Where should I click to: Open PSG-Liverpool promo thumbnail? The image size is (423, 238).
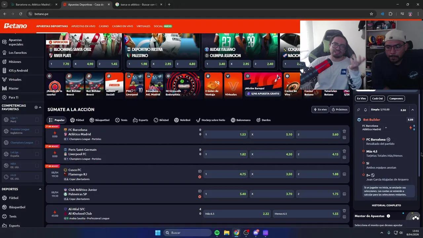point(134,85)
